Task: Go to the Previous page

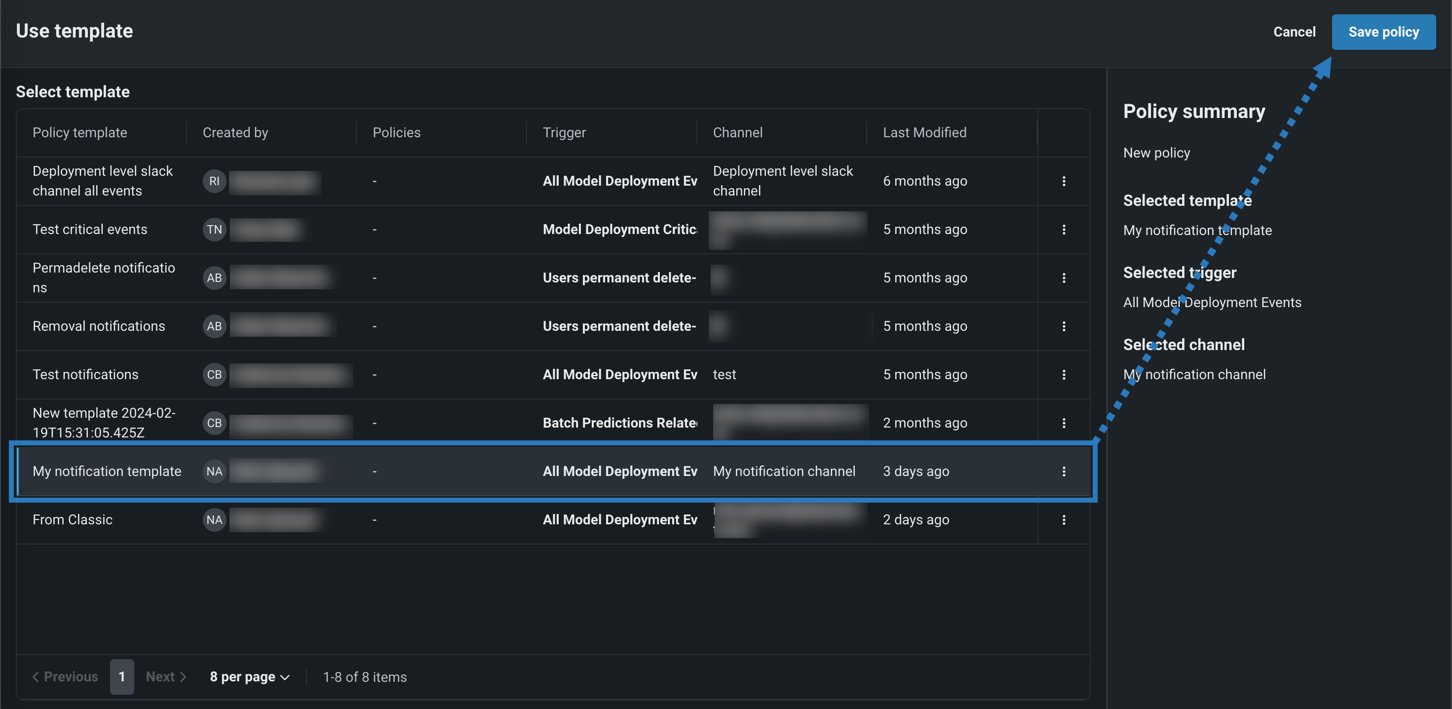Action: (x=65, y=677)
